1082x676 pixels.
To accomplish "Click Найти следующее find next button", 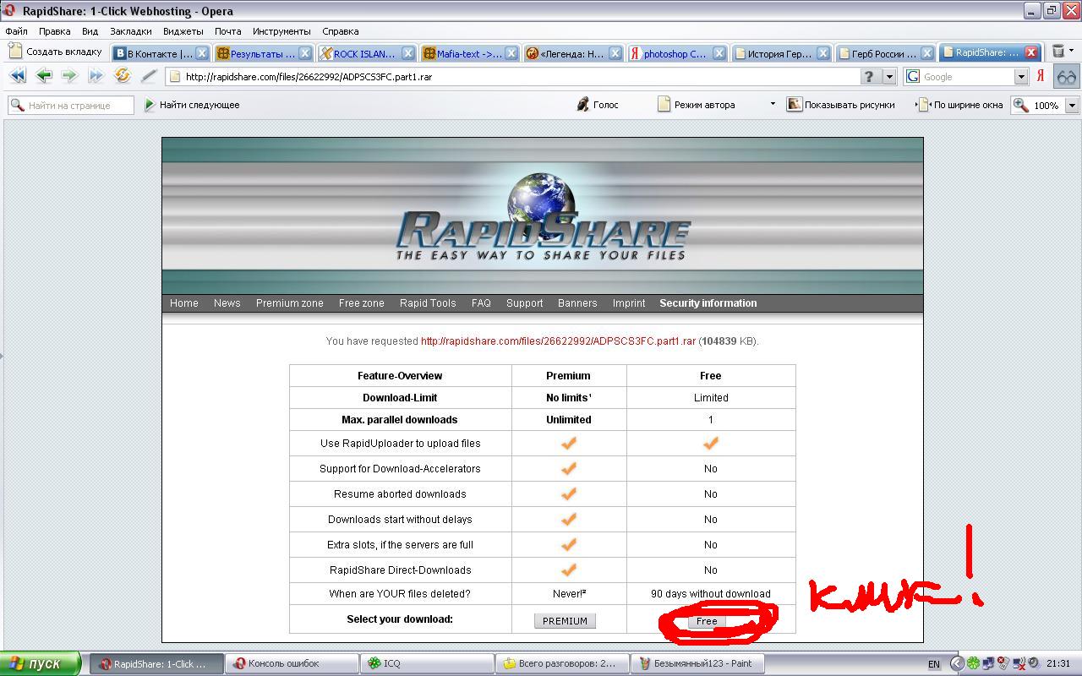I will coord(192,105).
